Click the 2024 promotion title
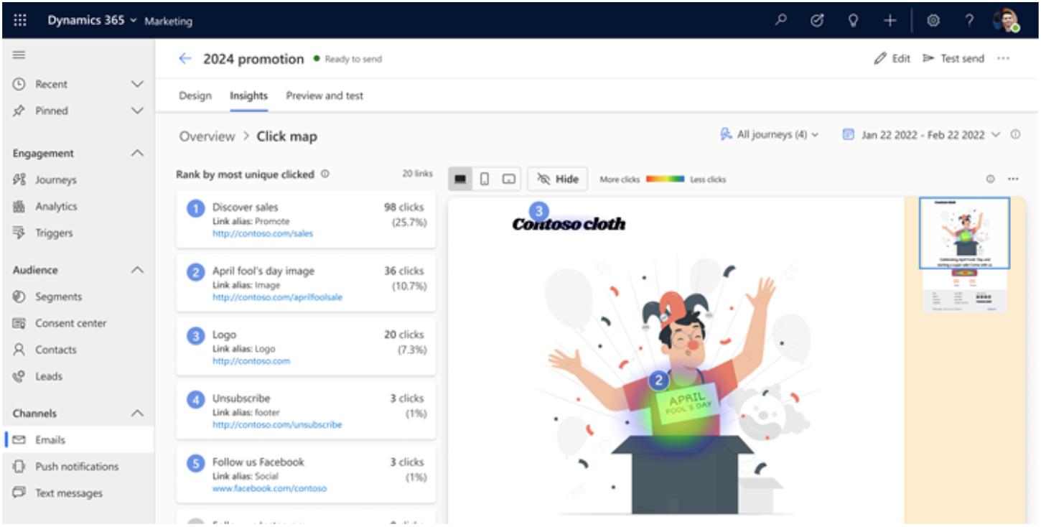The height and width of the screenshot is (527, 1041). pyautogui.click(x=253, y=59)
